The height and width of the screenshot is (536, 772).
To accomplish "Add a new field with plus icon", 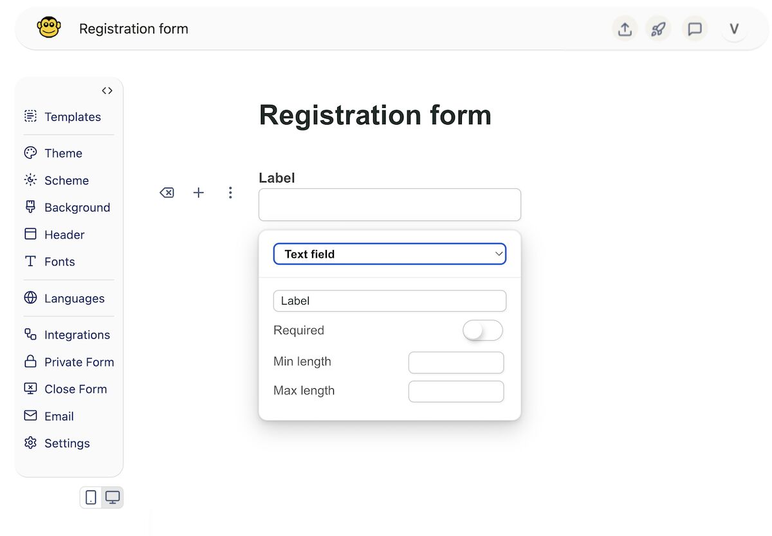I will (x=199, y=192).
